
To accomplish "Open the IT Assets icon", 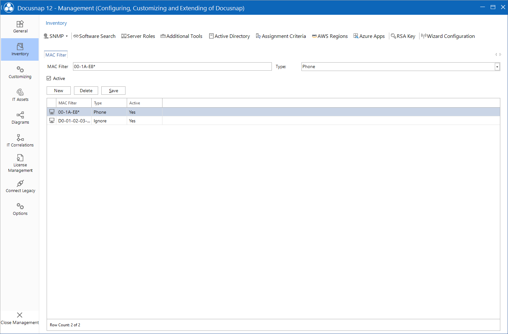I will point(20,92).
